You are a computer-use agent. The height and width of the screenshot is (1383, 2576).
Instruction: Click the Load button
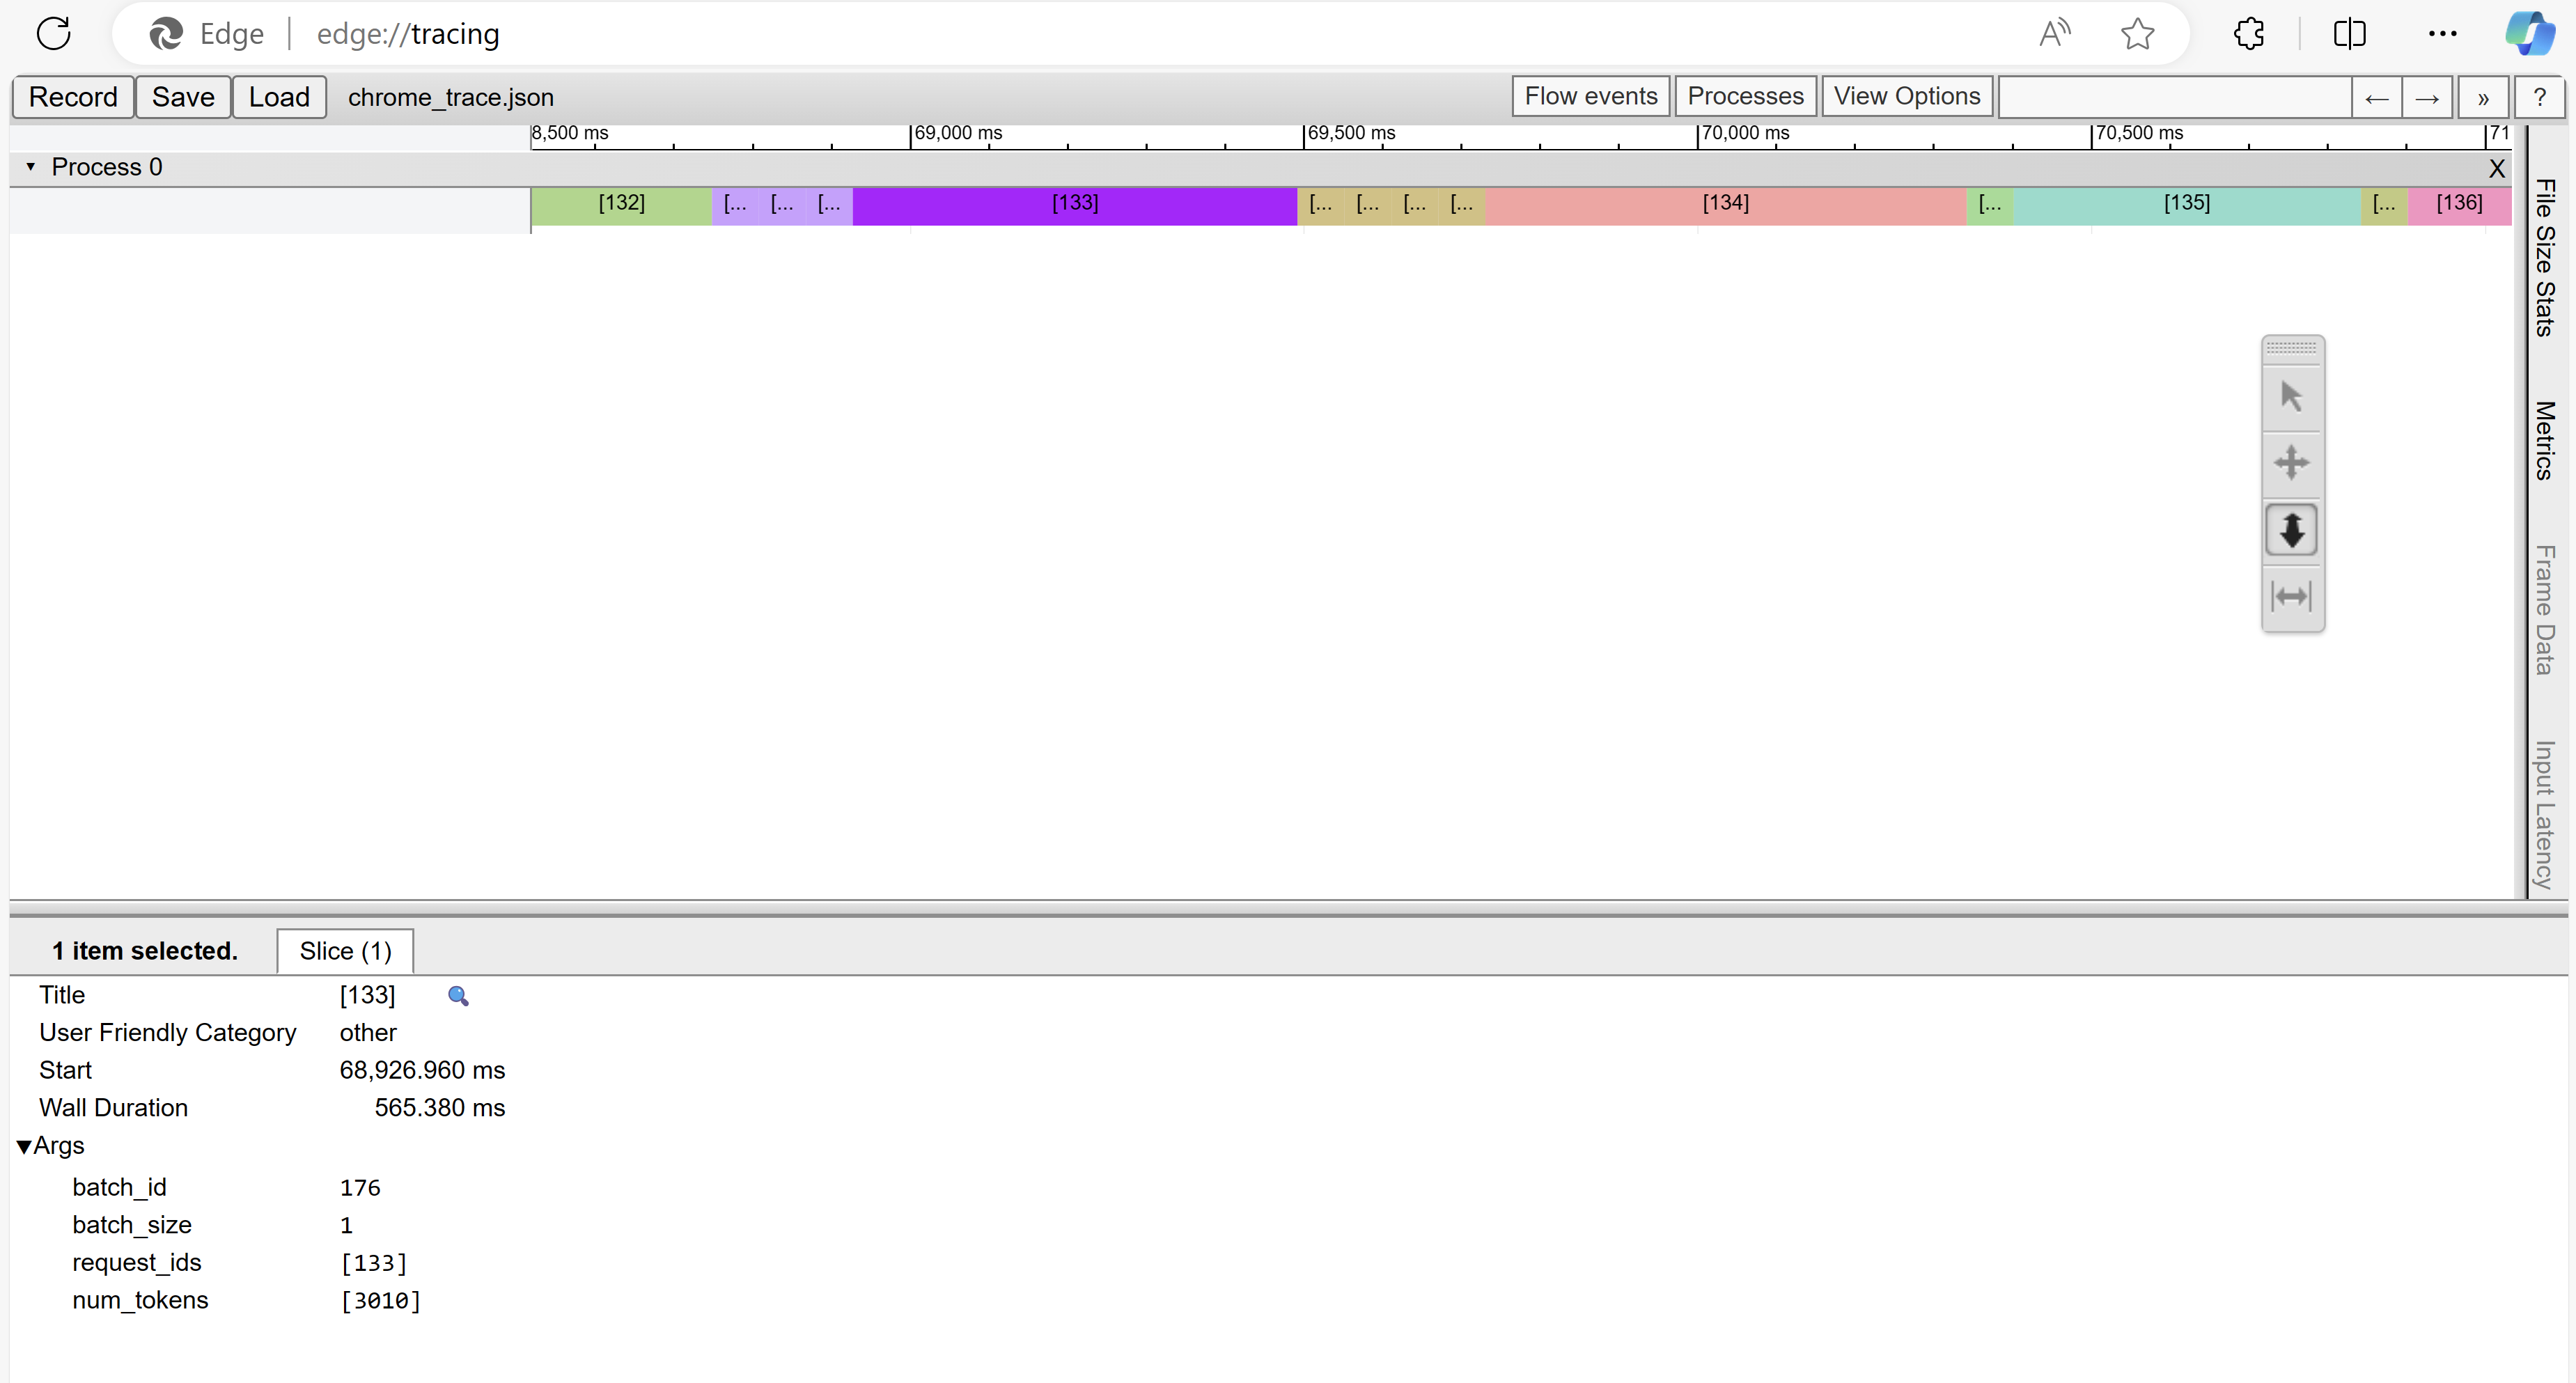click(279, 97)
